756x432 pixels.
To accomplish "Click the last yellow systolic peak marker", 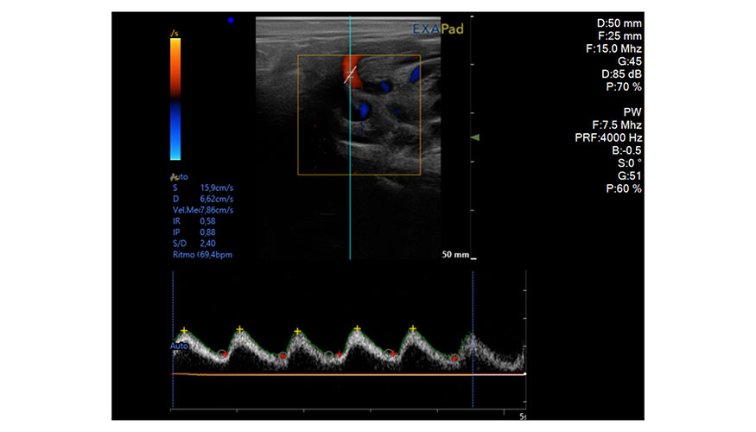I will point(413,328).
